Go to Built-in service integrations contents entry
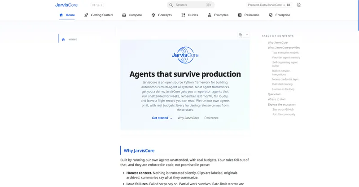The width and height of the screenshot is (359, 187). click(281, 72)
